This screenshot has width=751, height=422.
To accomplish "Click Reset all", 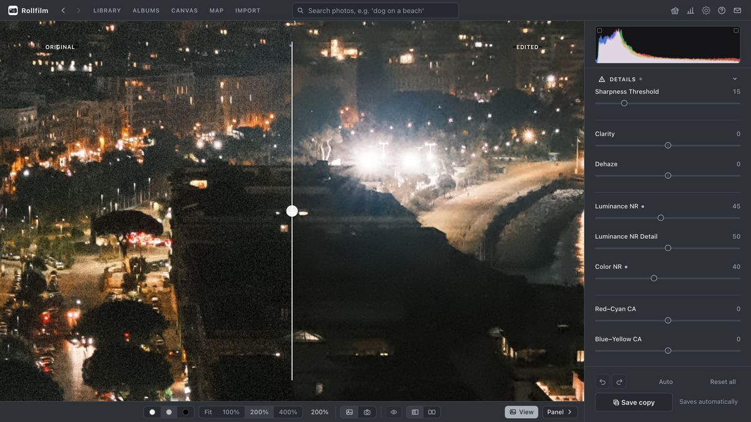I will click(723, 382).
